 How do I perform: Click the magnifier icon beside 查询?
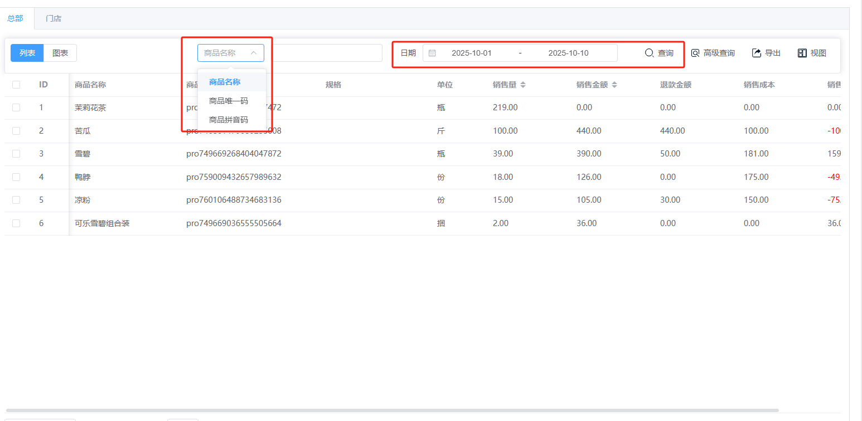coord(649,53)
